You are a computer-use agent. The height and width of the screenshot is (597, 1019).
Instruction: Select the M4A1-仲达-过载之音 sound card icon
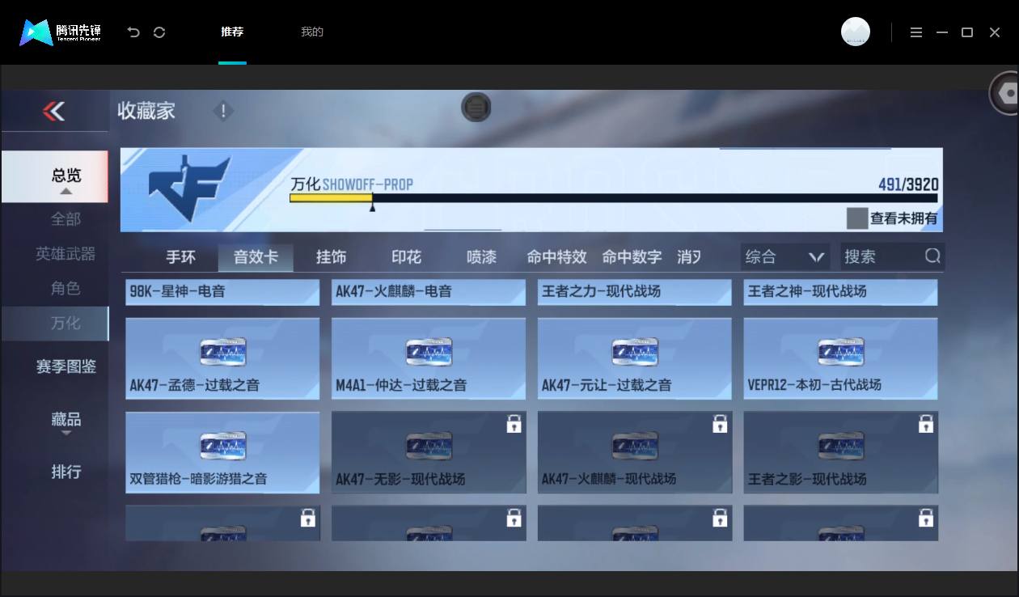[x=429, y=352]
